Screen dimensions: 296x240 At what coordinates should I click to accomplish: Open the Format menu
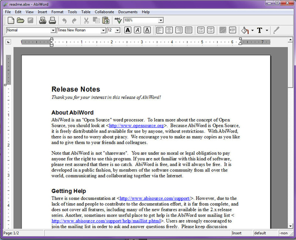point(57,12)
